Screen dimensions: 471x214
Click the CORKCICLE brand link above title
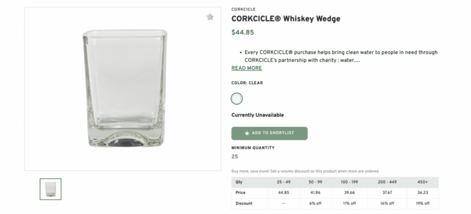[243, 9]
